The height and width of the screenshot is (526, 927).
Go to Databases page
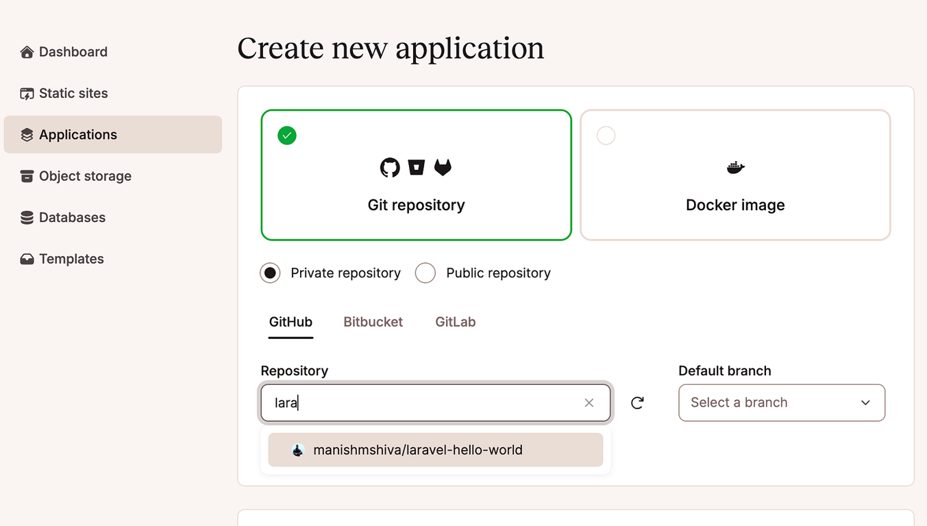[x=72, y=218]
